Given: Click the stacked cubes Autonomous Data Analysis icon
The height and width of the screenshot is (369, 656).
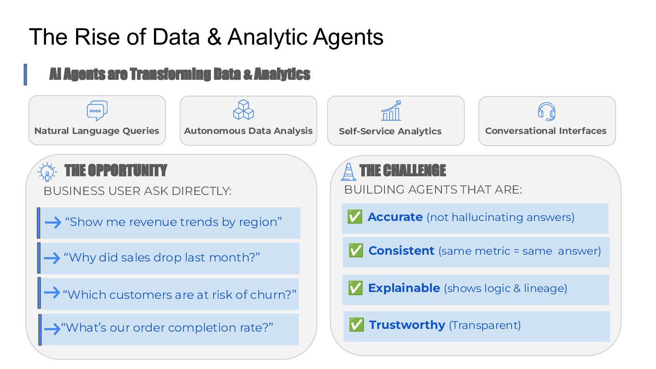Looking at the screenshot, I should click(243, 110).
